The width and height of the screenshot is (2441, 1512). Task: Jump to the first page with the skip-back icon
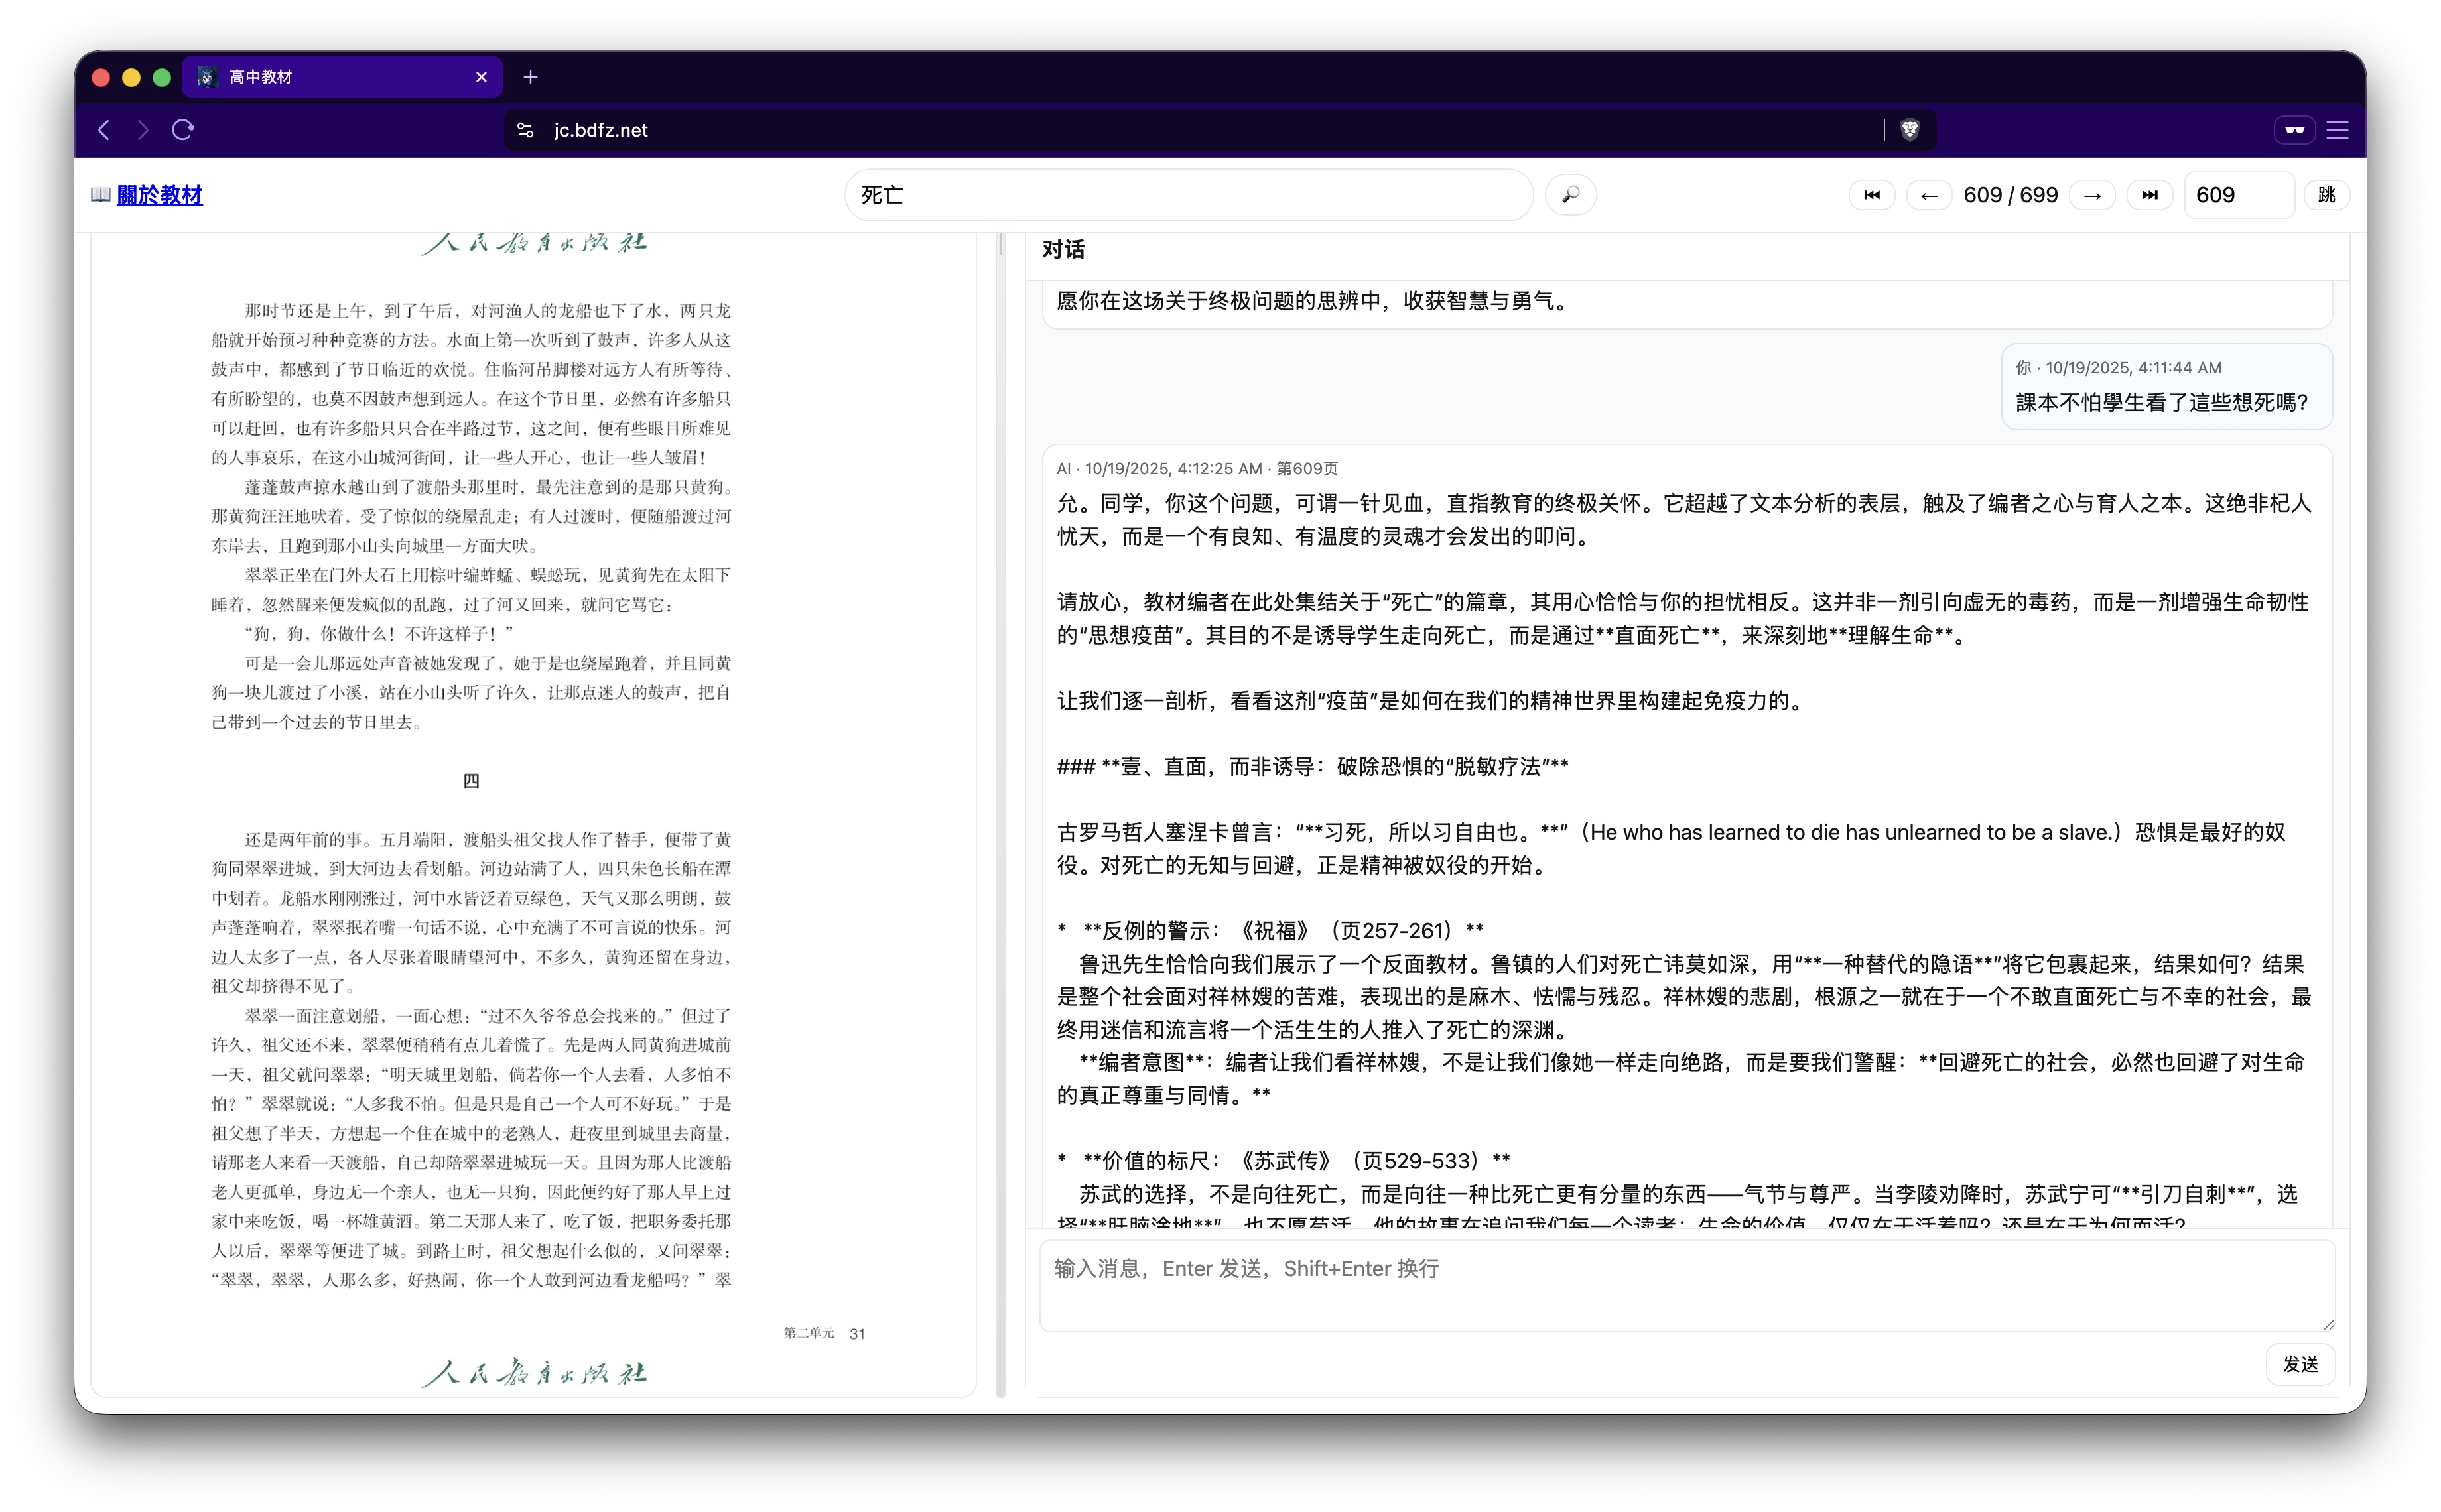(1872, 194)
